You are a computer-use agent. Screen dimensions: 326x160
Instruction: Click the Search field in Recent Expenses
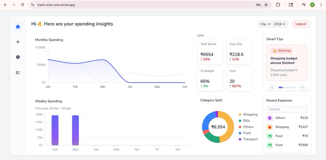tap(287, 109)
